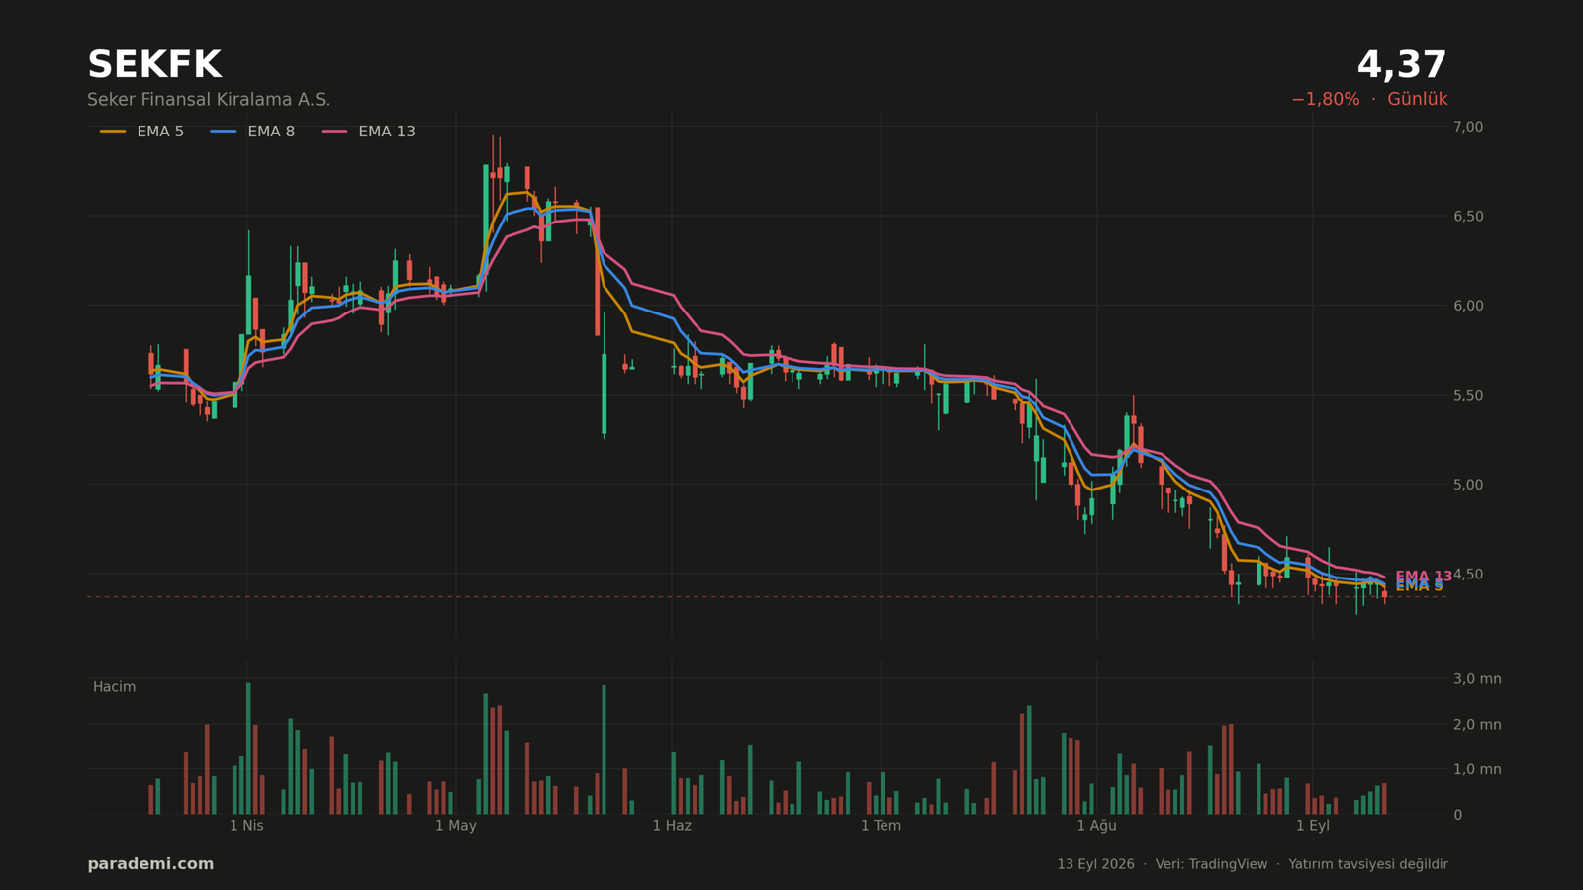Viewport: 1583px width, 890px height.
Task: Click the EMA 13 line-end label beside the price axis
Action: pyautogui.click(x=1424, y=576)
